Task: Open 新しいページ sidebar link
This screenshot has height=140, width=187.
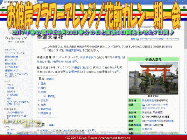Action: coord(11,60)
